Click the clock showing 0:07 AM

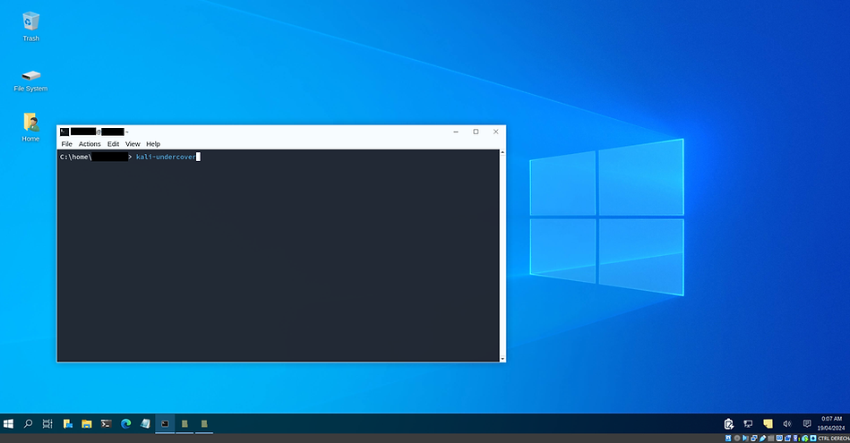[x=831, y=419]
